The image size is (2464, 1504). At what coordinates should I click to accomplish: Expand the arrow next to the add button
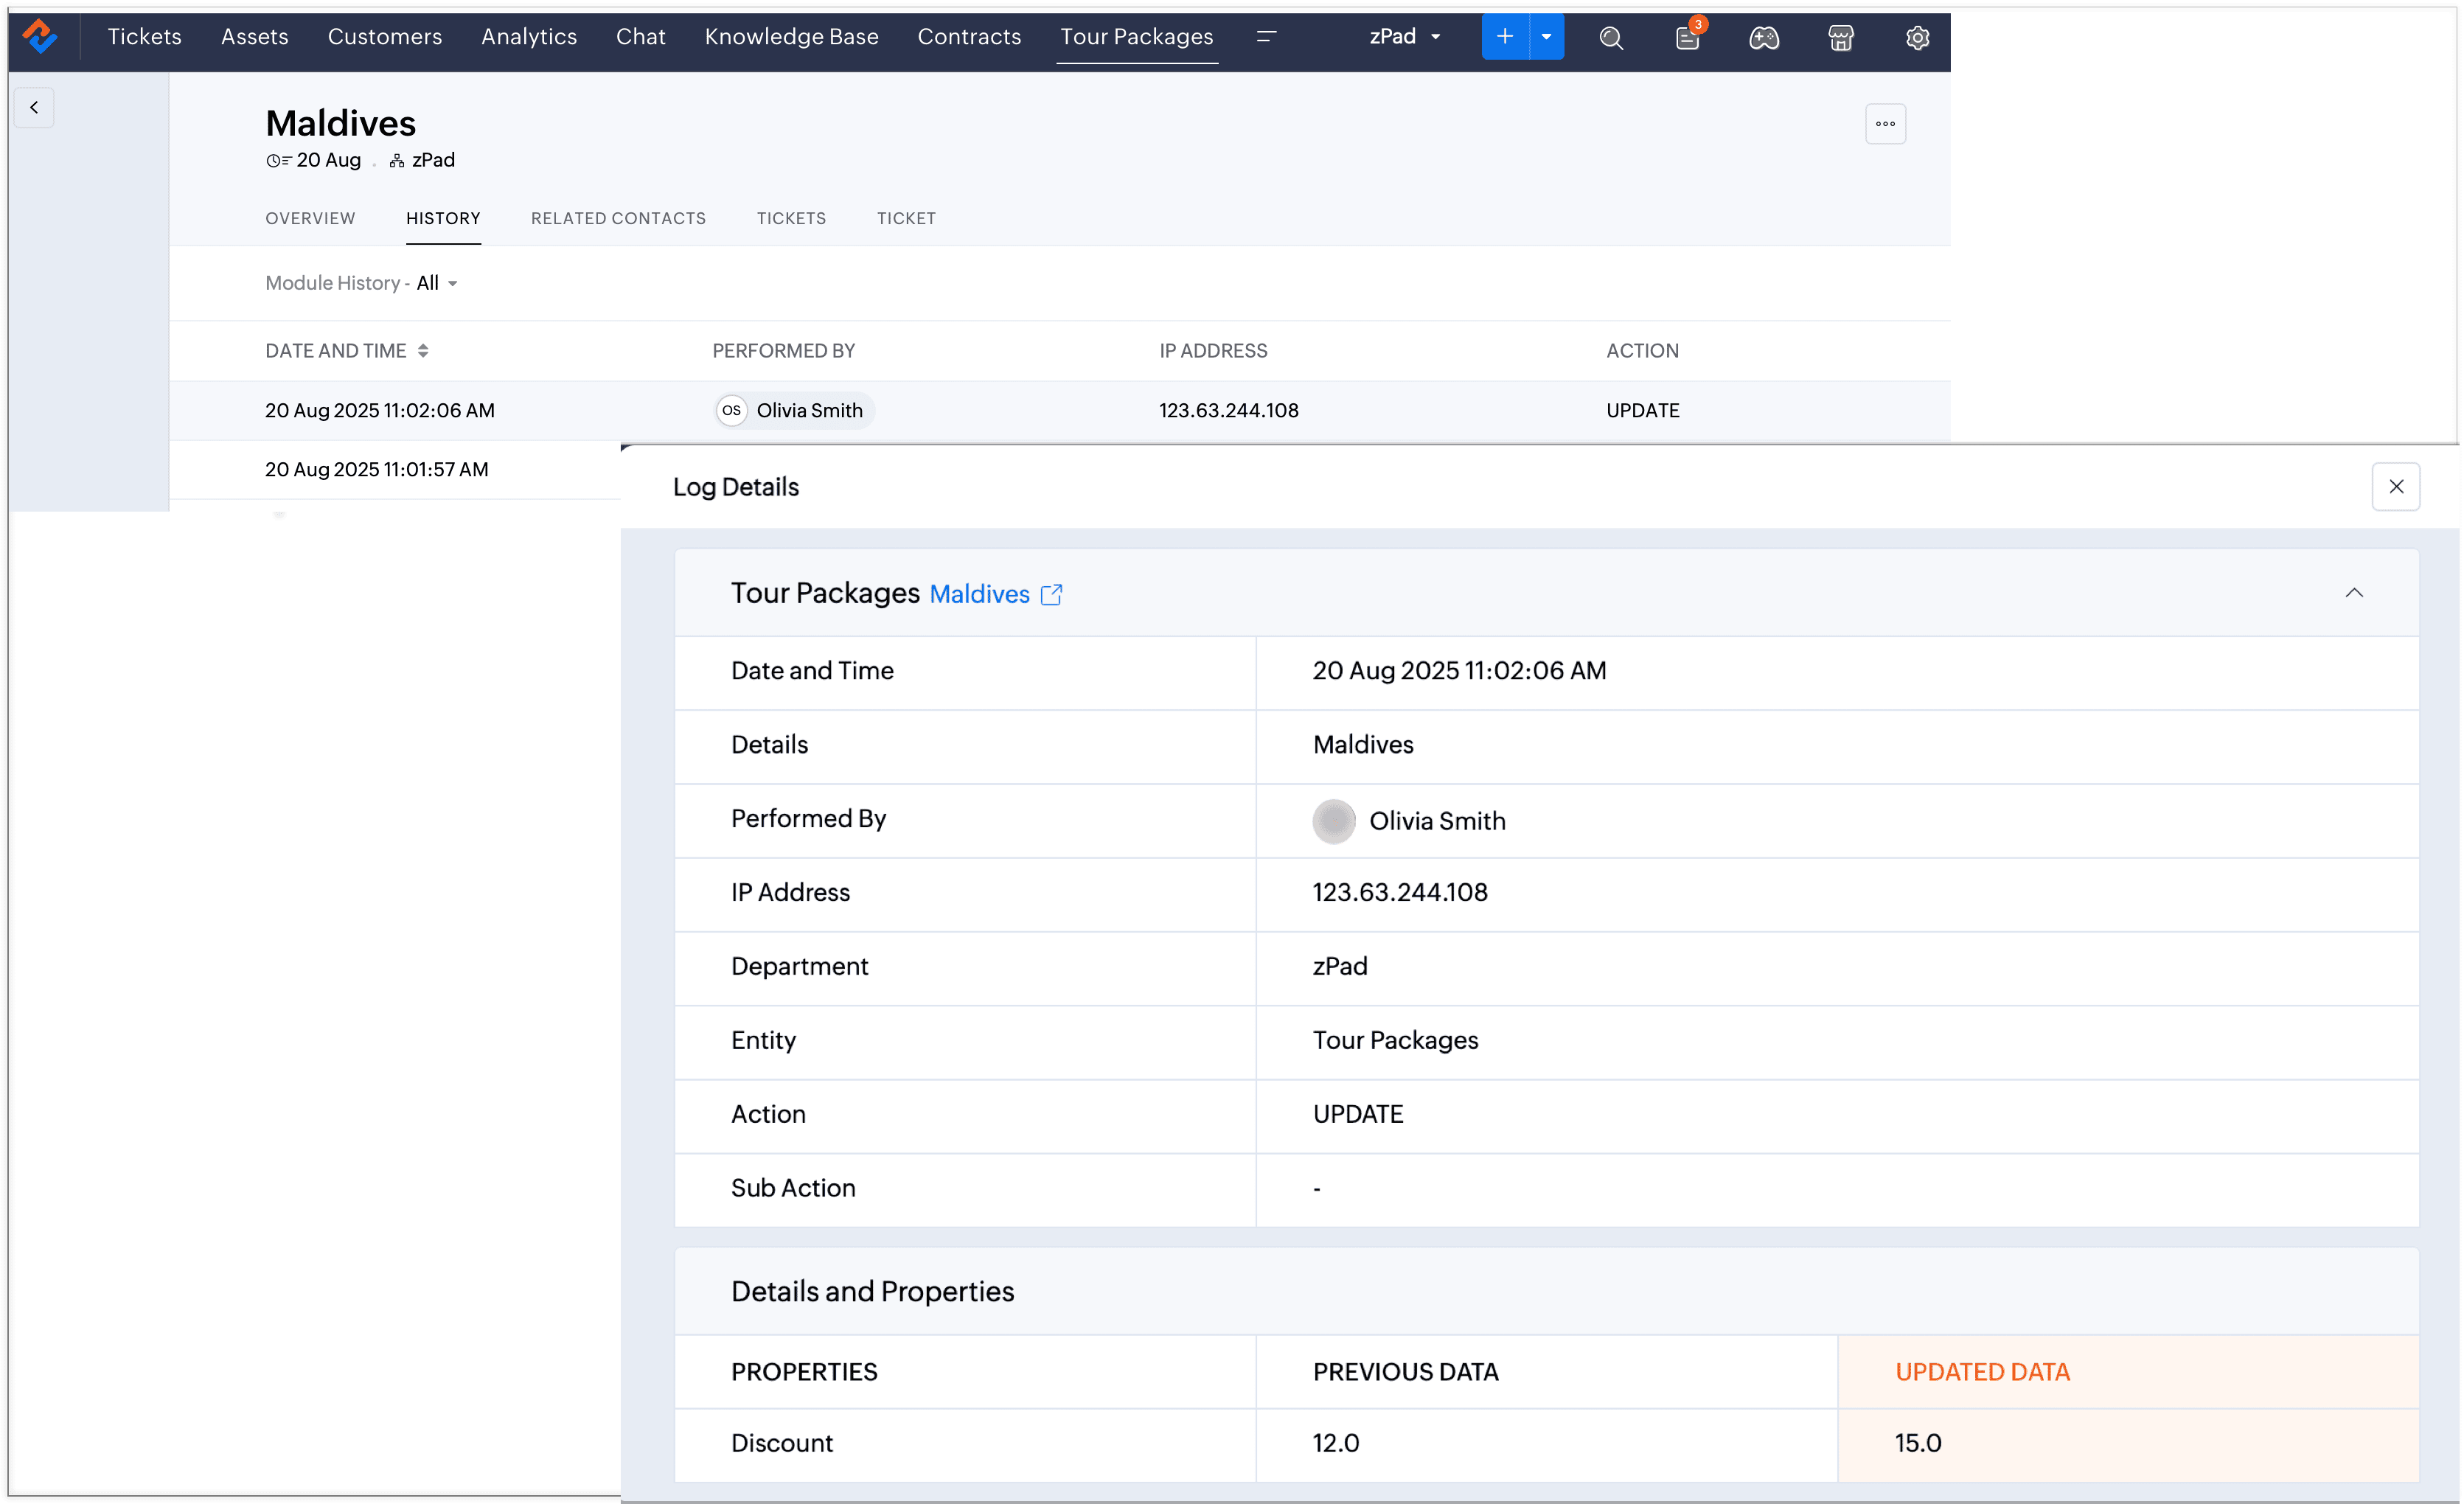[x=1546, y=36]
